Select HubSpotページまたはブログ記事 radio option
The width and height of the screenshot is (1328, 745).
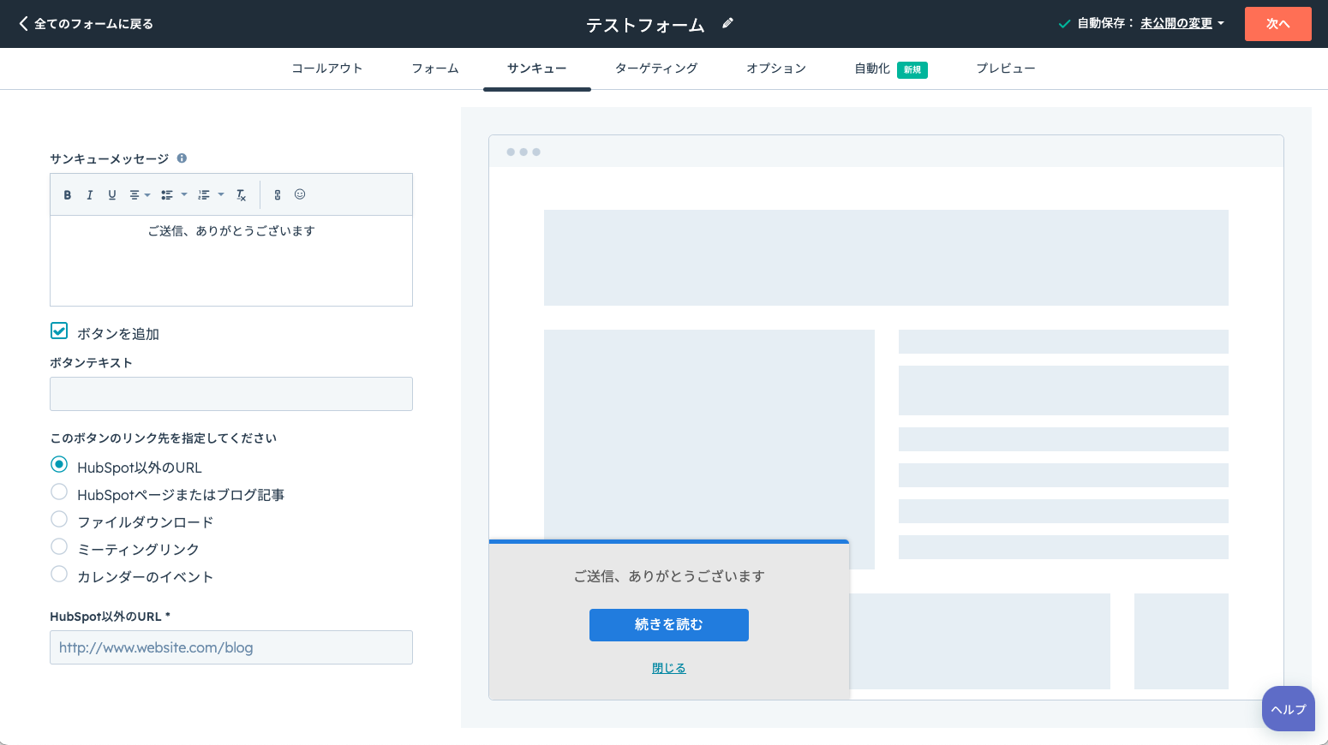point(59,492)
